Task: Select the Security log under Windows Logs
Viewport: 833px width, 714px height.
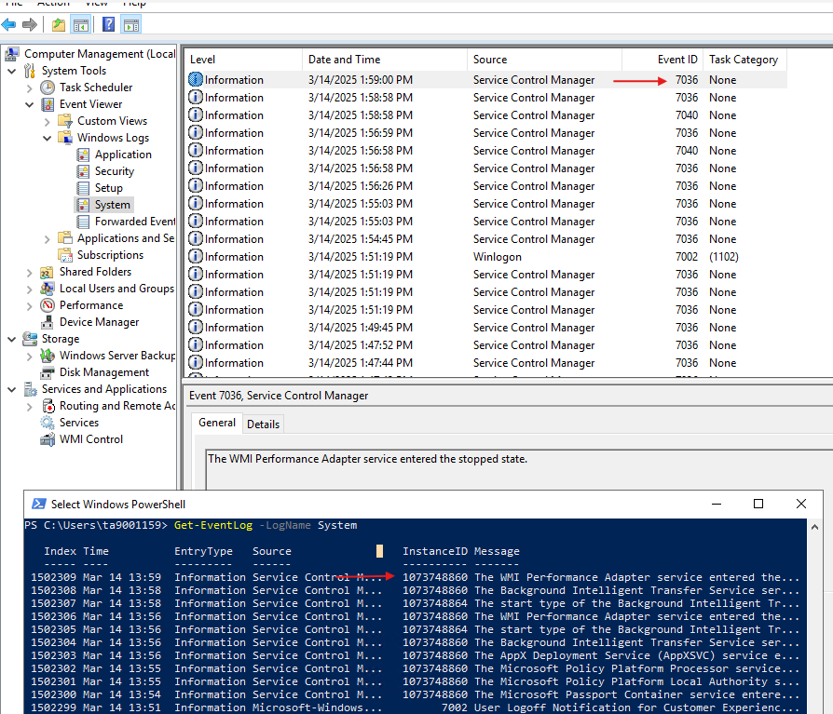Action: (114, 171)
